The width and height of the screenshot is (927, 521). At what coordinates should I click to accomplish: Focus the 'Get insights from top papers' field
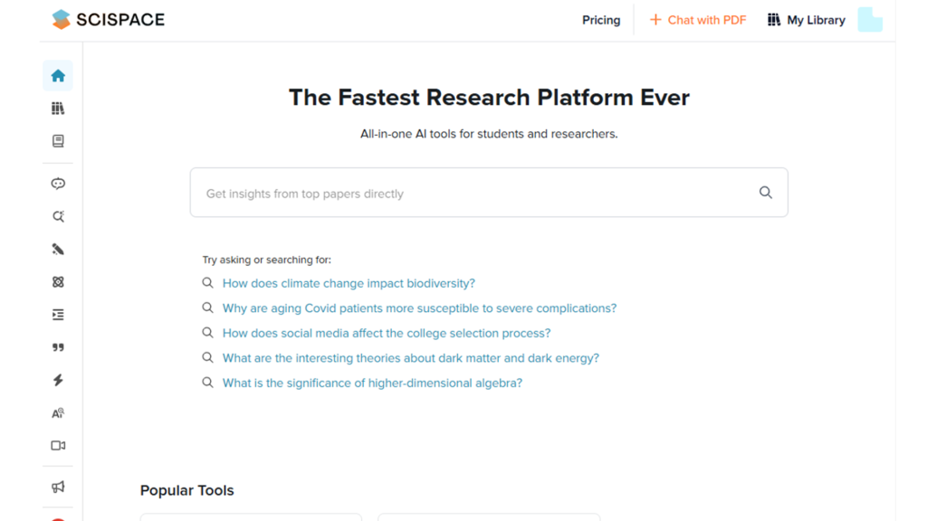471,194
